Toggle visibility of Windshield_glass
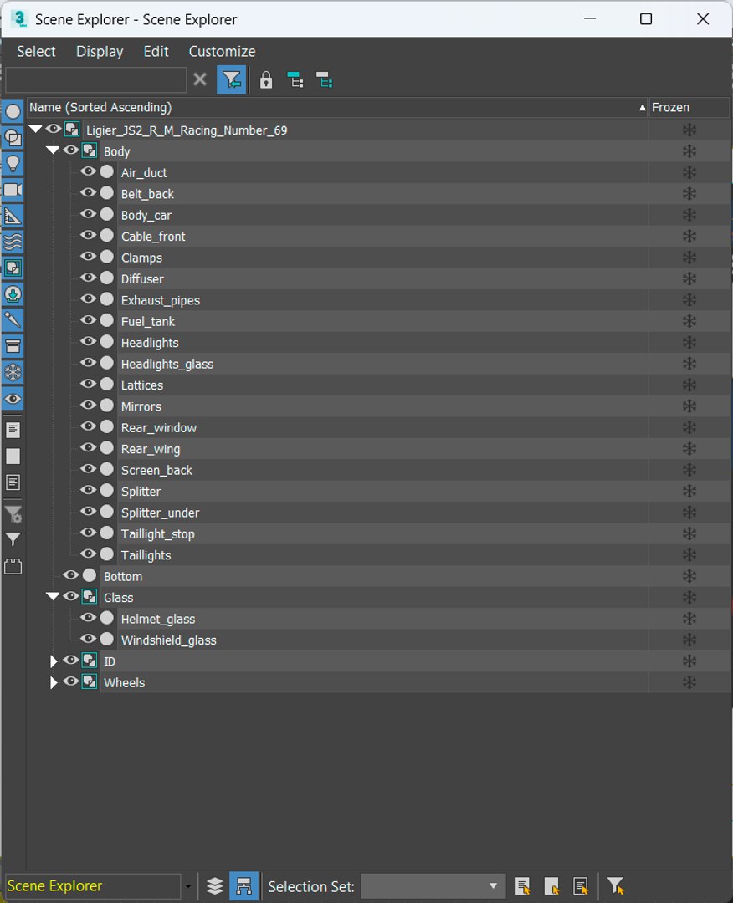Viewport: 733px width, 903px height. click(x=88, y=640)
